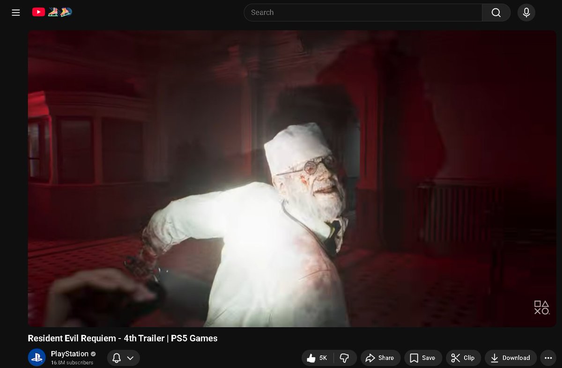562x368 pixels.
Task: Click the magnifying glass search button
Action: (496, 13)
